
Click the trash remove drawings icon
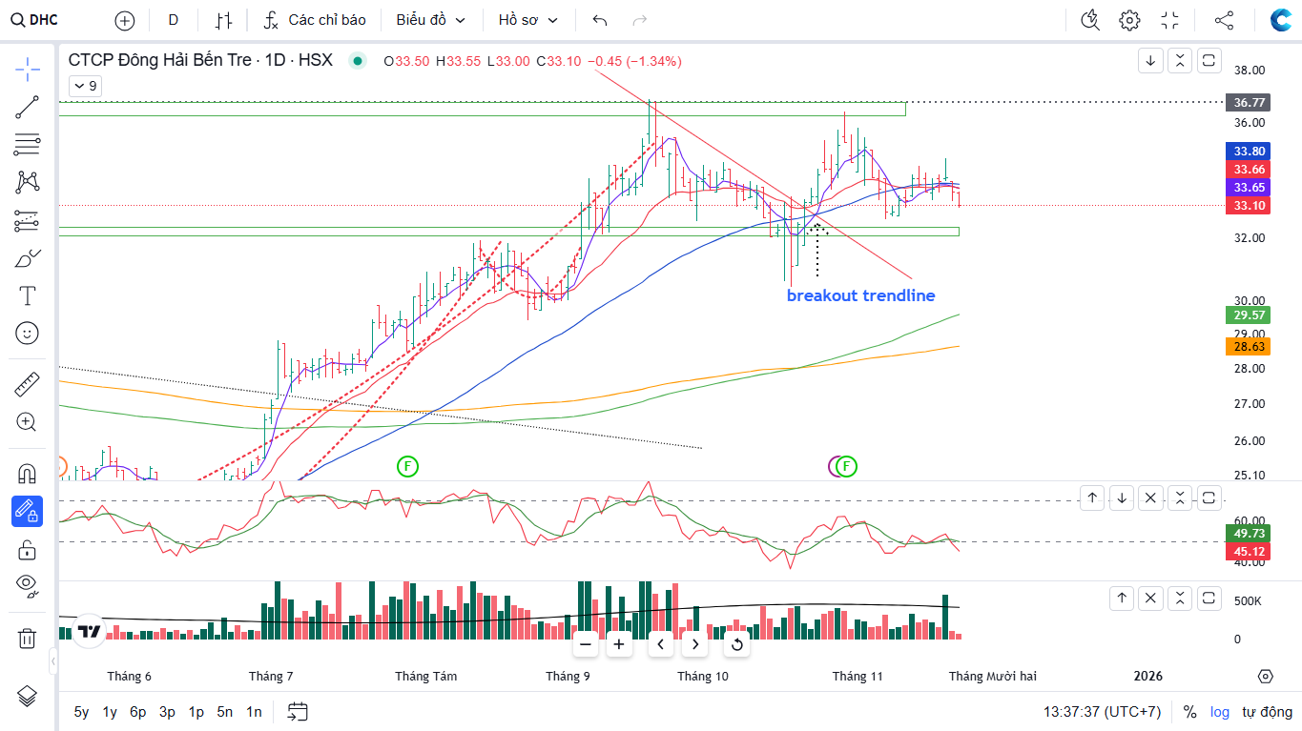click(27, 638)
